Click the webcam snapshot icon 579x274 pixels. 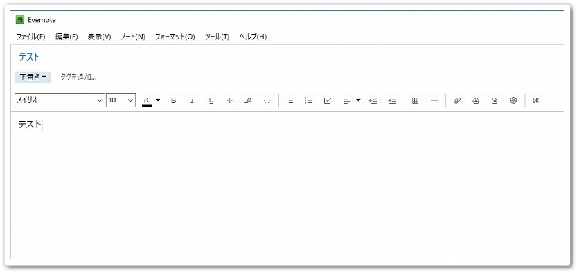513,100
